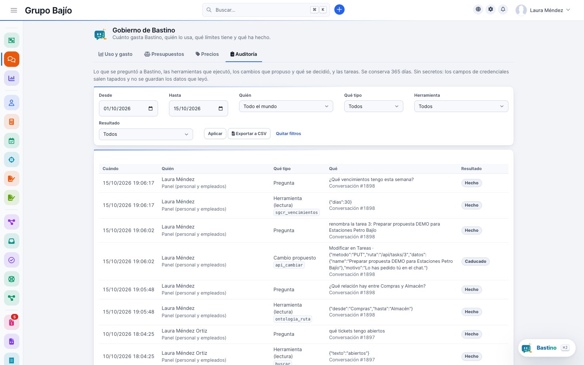Open the green image gallery sidebar icon
This screenshot has height=365, width=584.
point(12,40)
